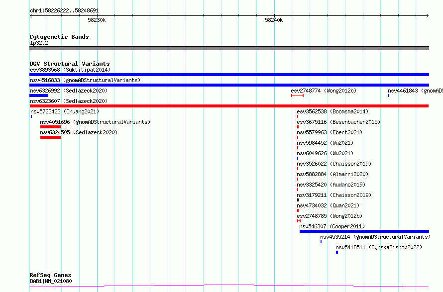Open the nsv5579963 (Ebert2021) label

[330, 132]
